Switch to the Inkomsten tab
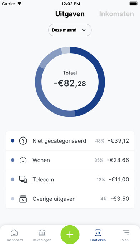This screenshot has height=250, width=140. 116,14
